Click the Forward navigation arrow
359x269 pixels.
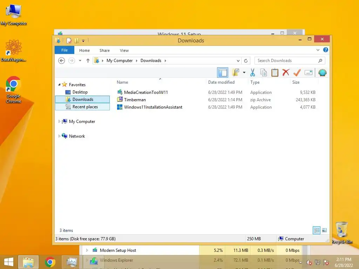72,61
